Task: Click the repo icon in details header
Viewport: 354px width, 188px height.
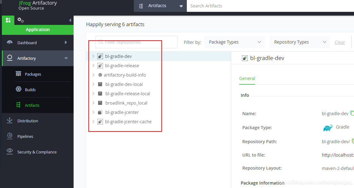Action: pyautogui.click(x=245, y=59)
